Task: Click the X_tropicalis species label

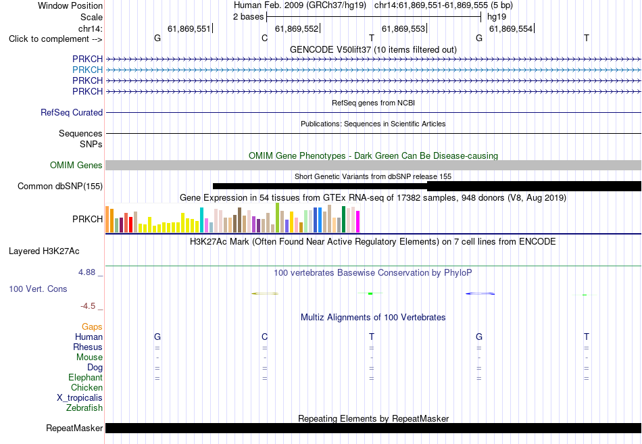Action: point(80,398)
